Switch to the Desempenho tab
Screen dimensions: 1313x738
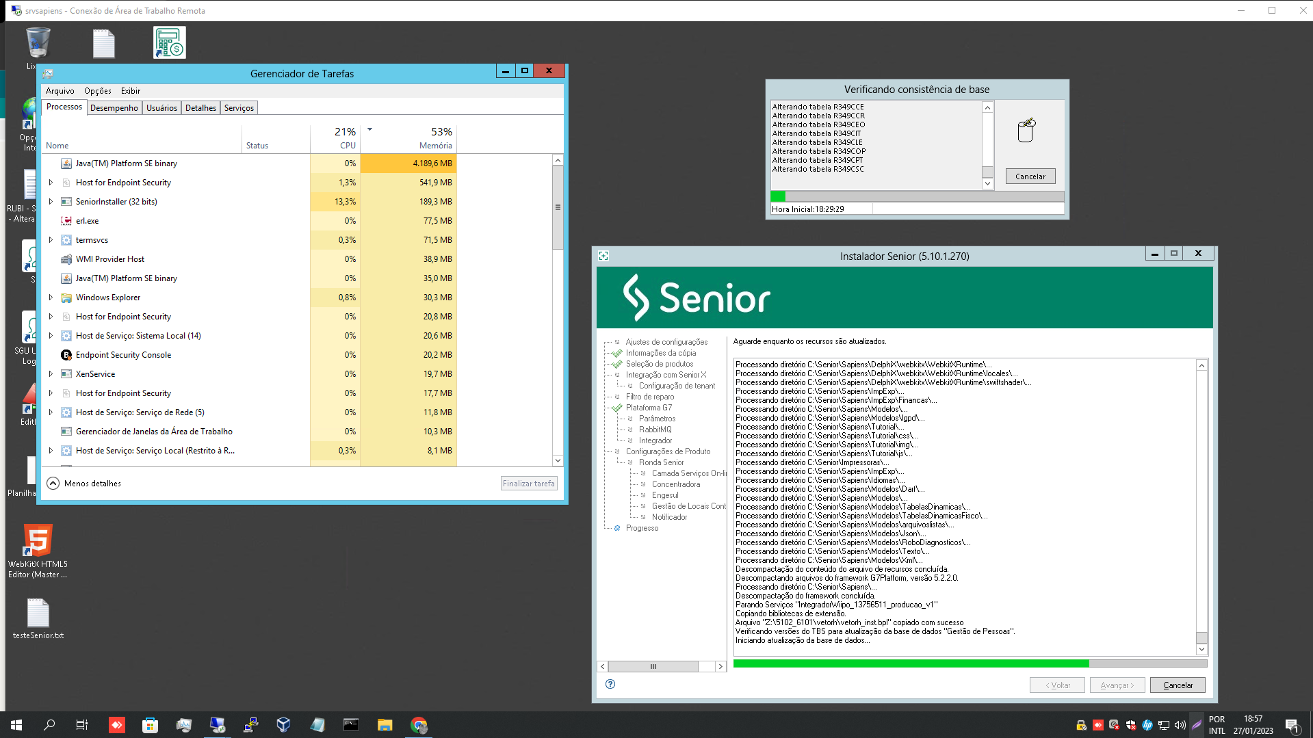tap(114, 108)
